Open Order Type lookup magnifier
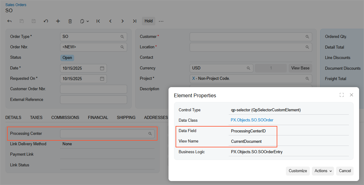The image size is (364, 185). point(122,37)
